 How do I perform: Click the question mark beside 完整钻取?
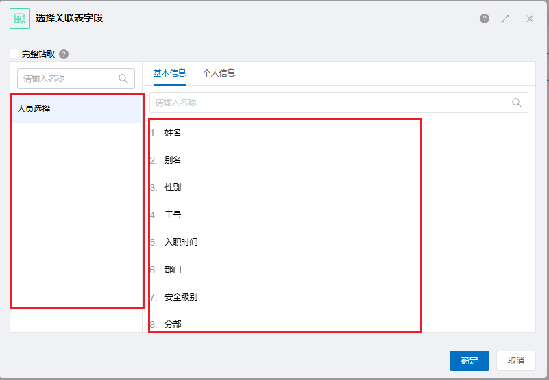pyautogui.click(x=64, y=54)
